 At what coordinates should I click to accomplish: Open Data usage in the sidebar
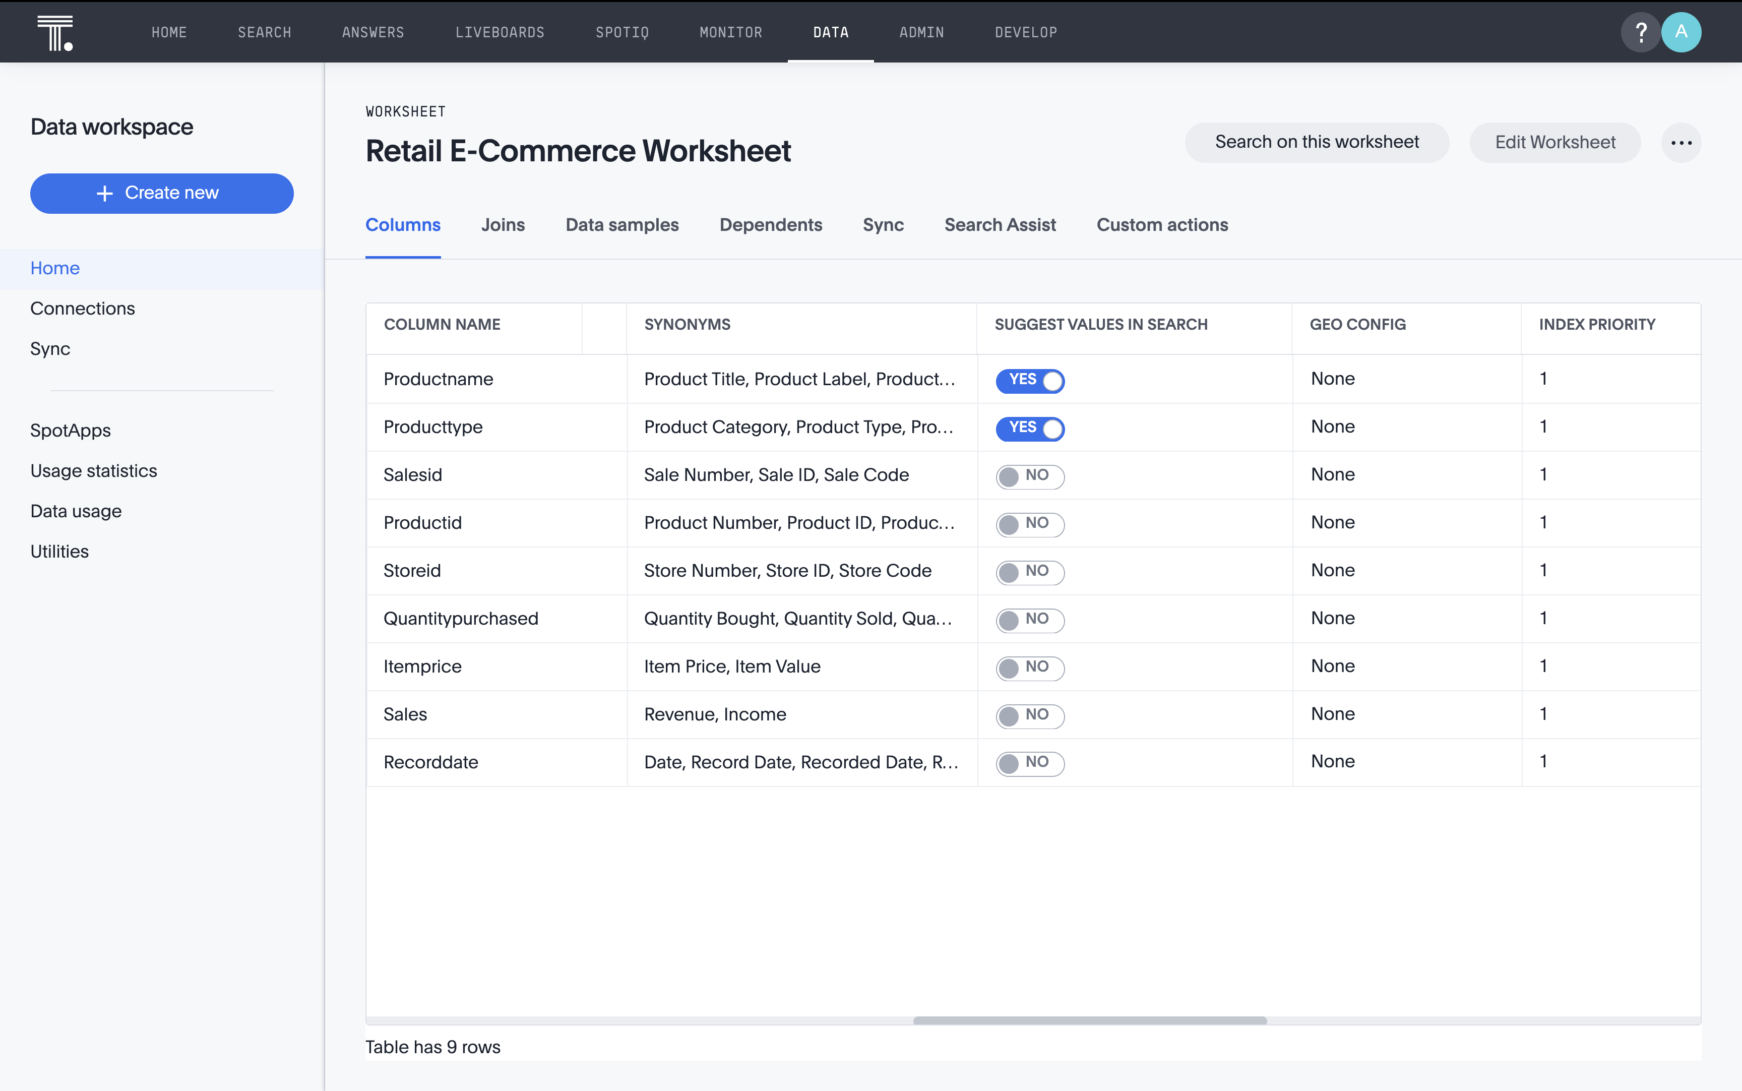(76, 511)
